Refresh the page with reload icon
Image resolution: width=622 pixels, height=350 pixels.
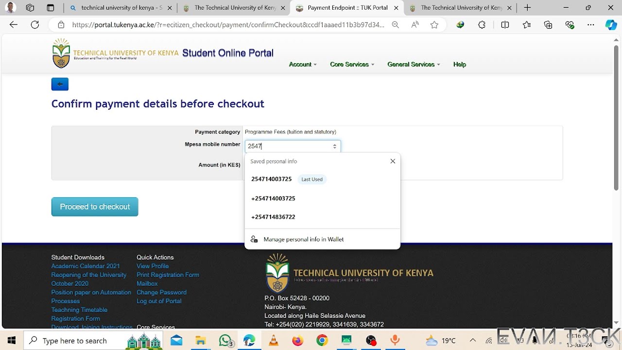(35, 25)
